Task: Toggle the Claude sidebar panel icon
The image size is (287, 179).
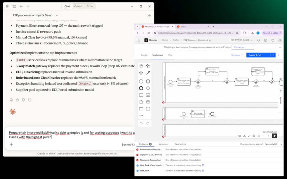Action: click(14, 6)
